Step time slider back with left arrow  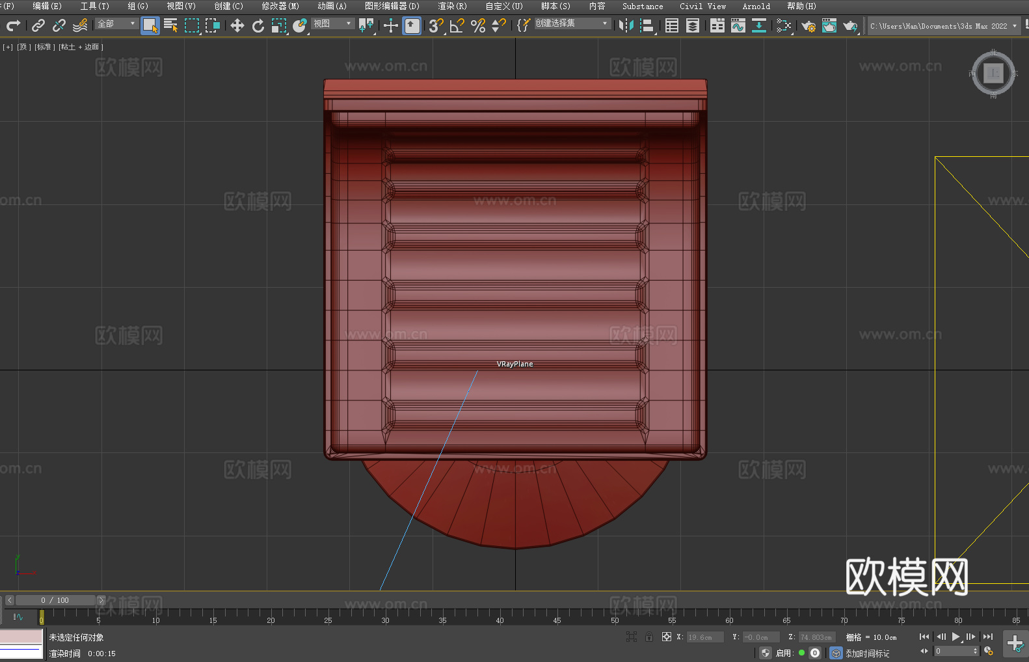tap(9, 600)
